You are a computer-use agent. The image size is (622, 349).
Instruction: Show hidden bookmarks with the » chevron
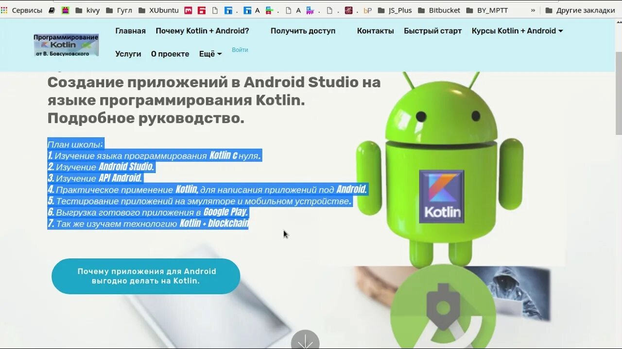click(533, 10)
